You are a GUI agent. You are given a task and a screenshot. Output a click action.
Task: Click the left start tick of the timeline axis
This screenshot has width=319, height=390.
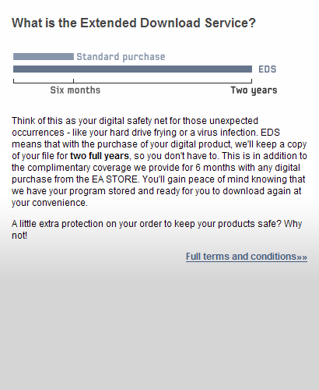(x=13, y=81)
